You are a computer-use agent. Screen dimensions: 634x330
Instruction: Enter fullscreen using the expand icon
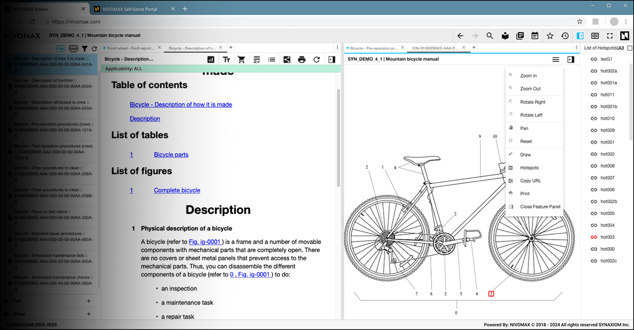(610, 36)
